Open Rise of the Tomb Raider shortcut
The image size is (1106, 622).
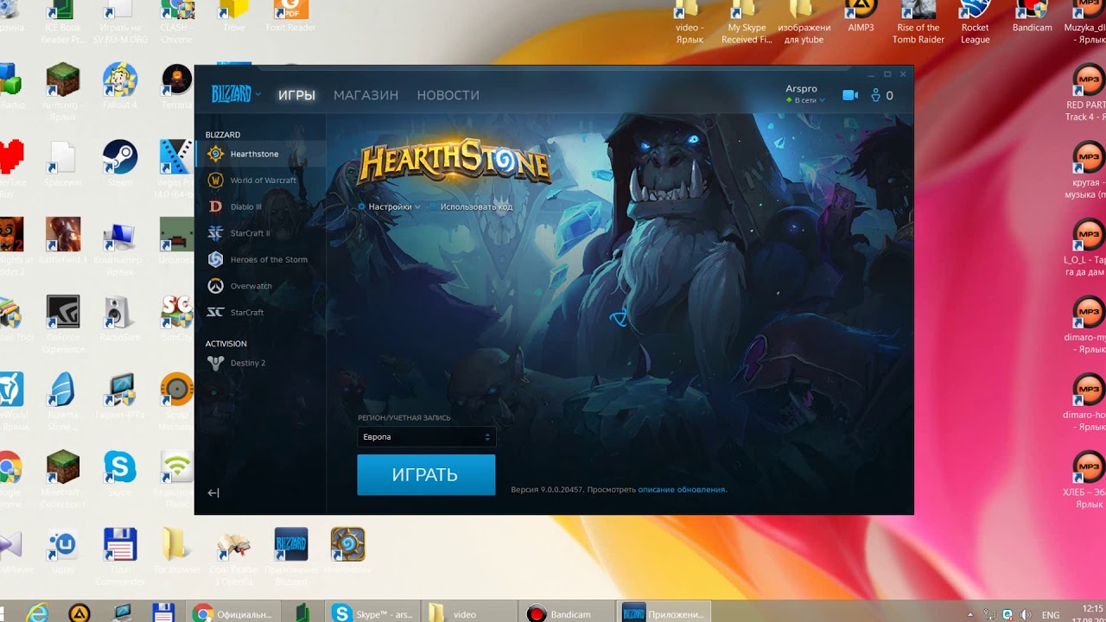click(x=918, y=22)
